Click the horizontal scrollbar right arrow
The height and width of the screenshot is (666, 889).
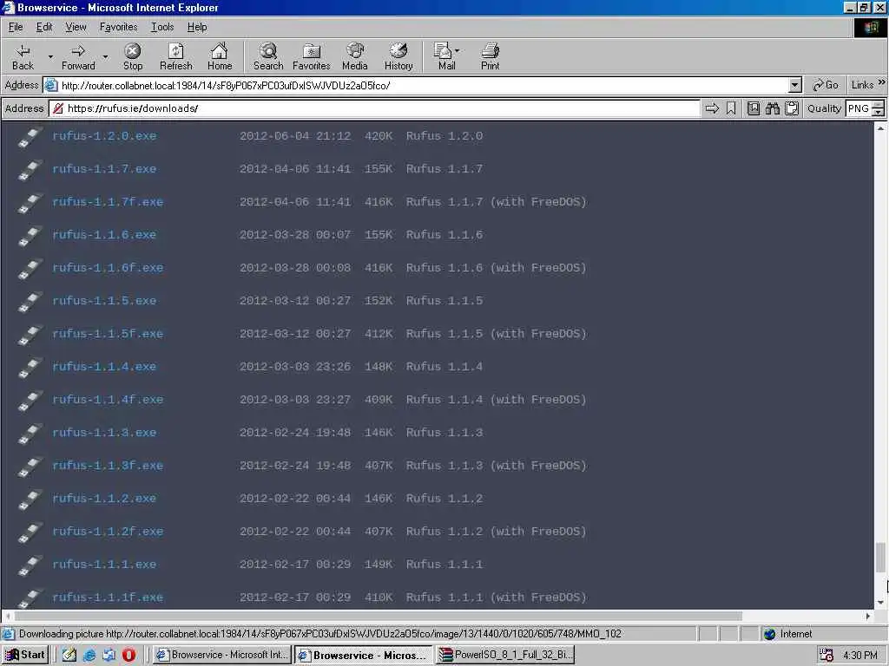click(868, 616)
